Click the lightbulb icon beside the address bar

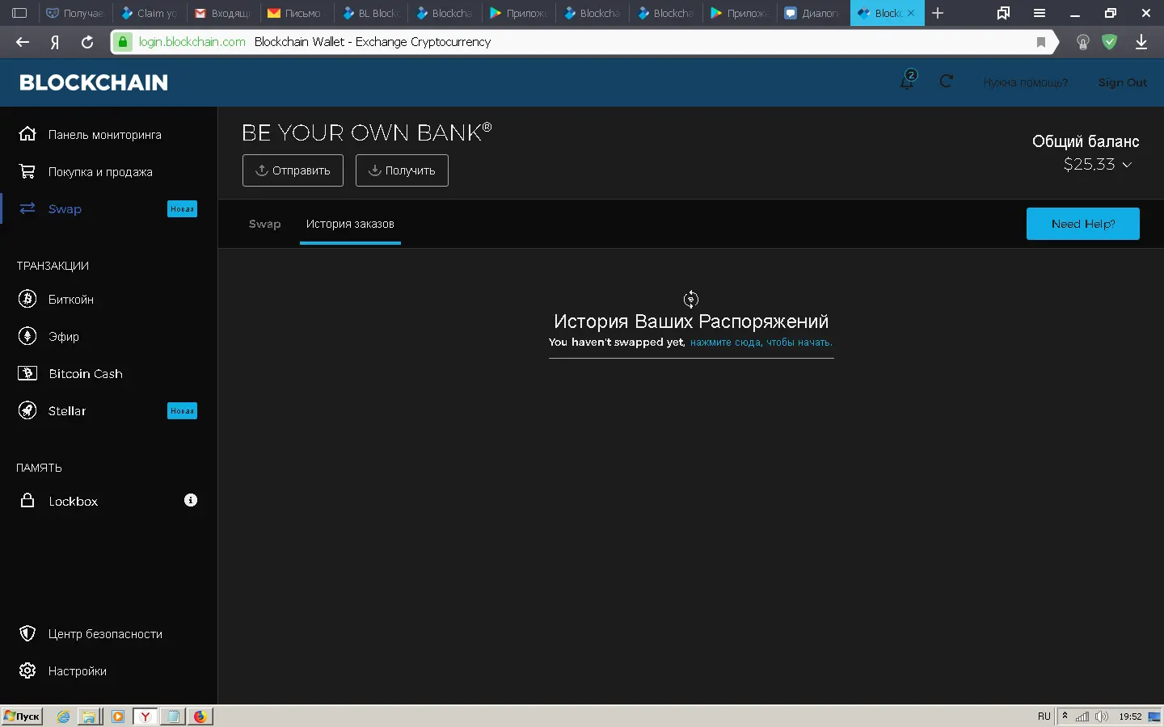pyautogui.click(x=1083, y=42)
